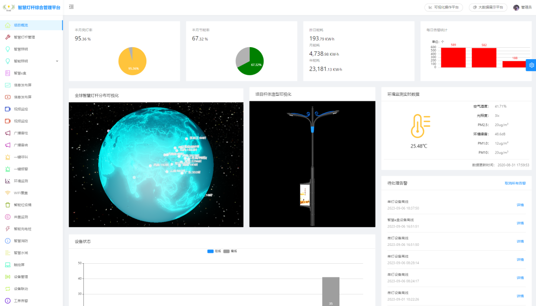Open the 可视化操作平台 button
This screenshot has height=306, width=536.
pyautogui.click(x=444, y=7)
